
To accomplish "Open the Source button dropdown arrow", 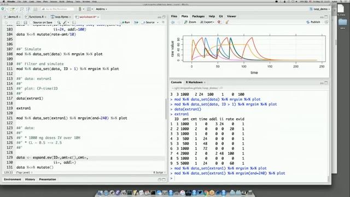I will pos(157,22).
